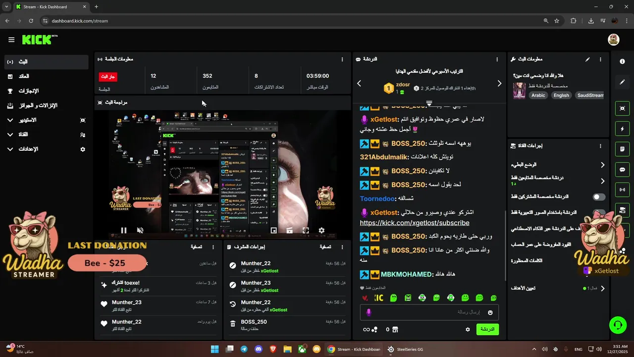Open the green headset support button

[x=618, y=325]
